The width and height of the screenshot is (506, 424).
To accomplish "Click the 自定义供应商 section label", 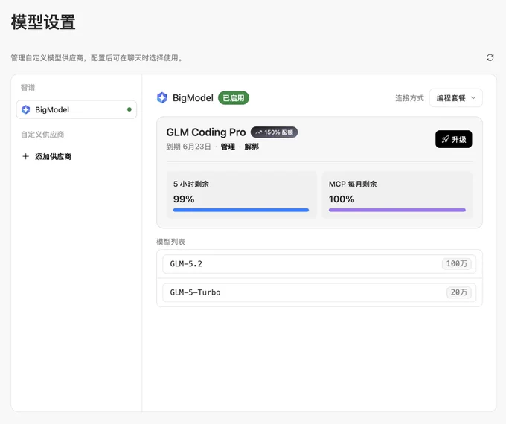I will pos(42,135).
